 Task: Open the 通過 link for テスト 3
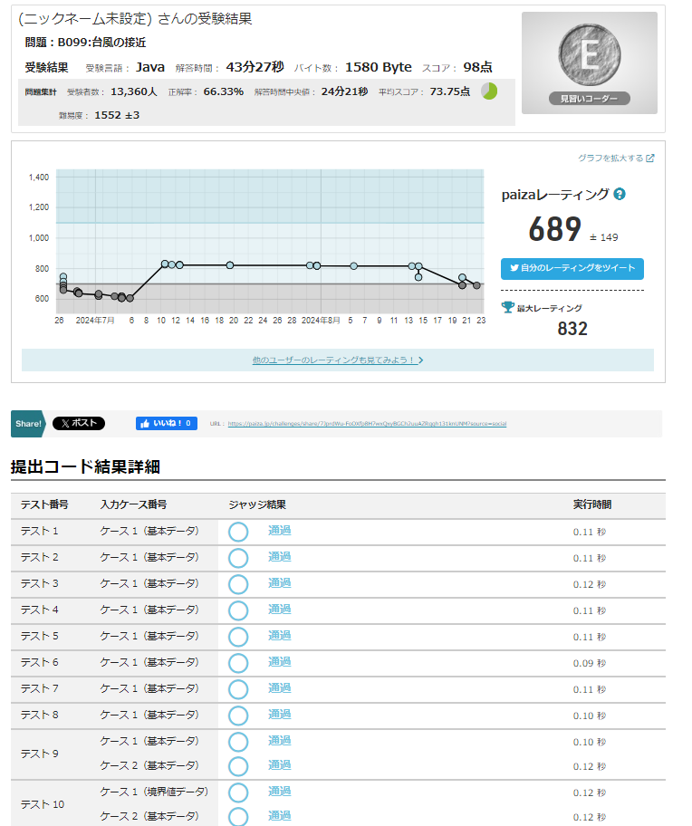click(279, 582)
